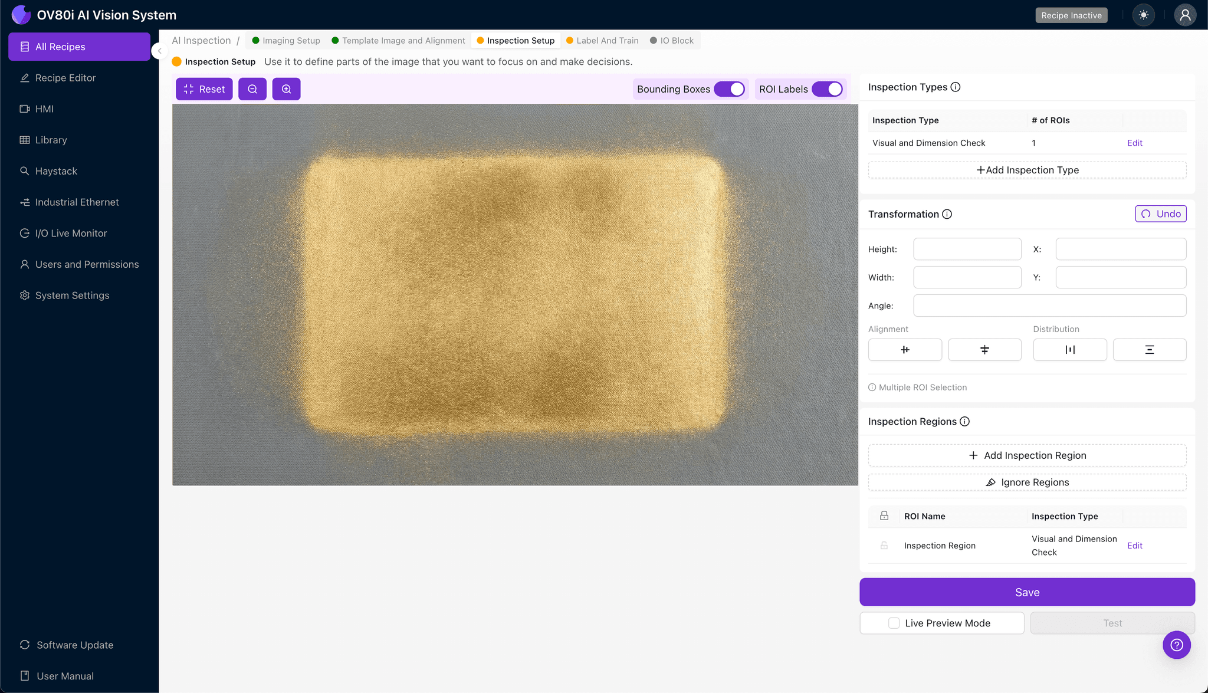Click the zoom in magnifier icon
The width and height of the screenshot is (1208, 693).
(x=286, y=89)
